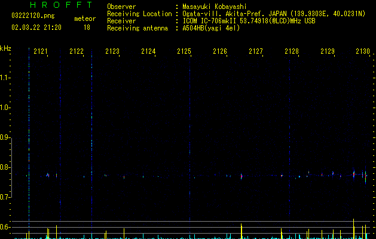Click the 2123 time marker
Screen dimensions: 376x239
click(112, 51)
